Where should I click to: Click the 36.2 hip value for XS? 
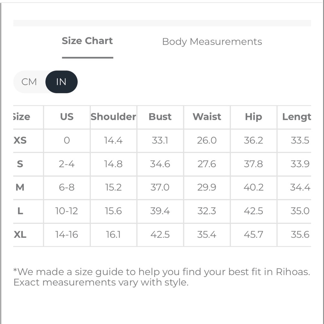pos(253,140)
